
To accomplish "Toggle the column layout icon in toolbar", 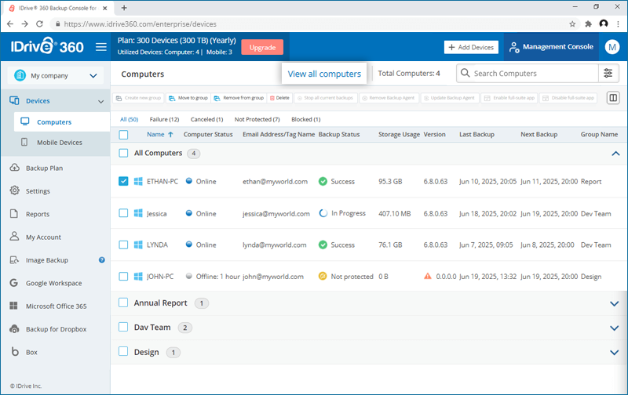I will (x=613, y=98).
